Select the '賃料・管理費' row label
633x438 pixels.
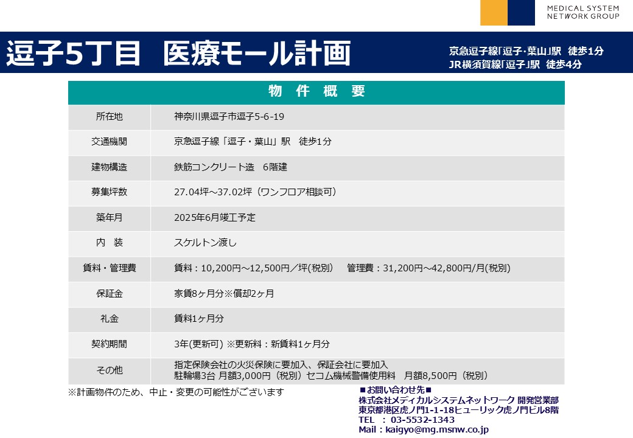pos(109,268)
